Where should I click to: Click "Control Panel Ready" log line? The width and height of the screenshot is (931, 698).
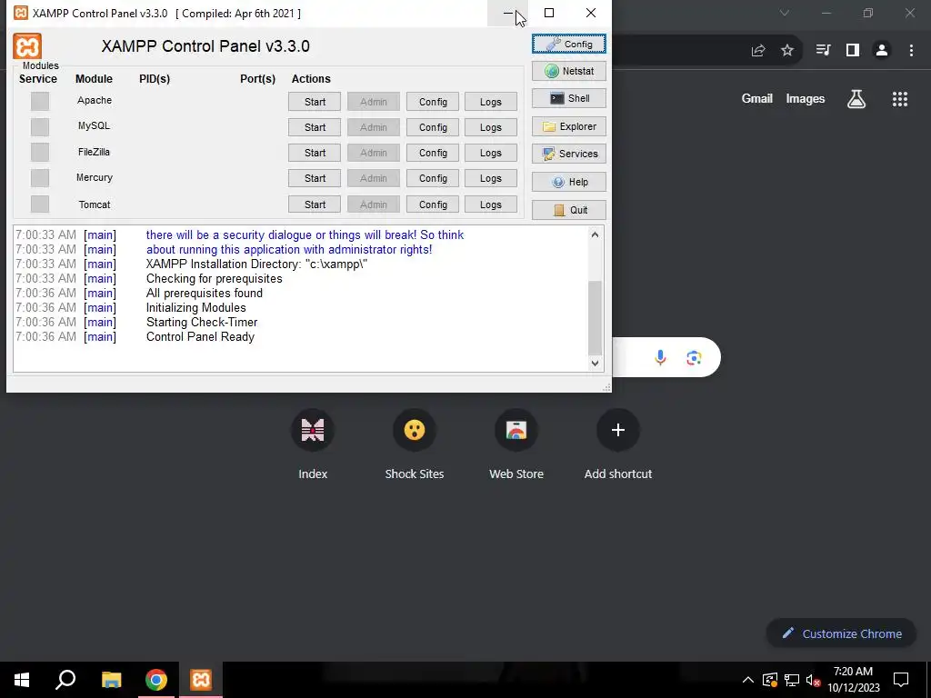tap(200, 336)
